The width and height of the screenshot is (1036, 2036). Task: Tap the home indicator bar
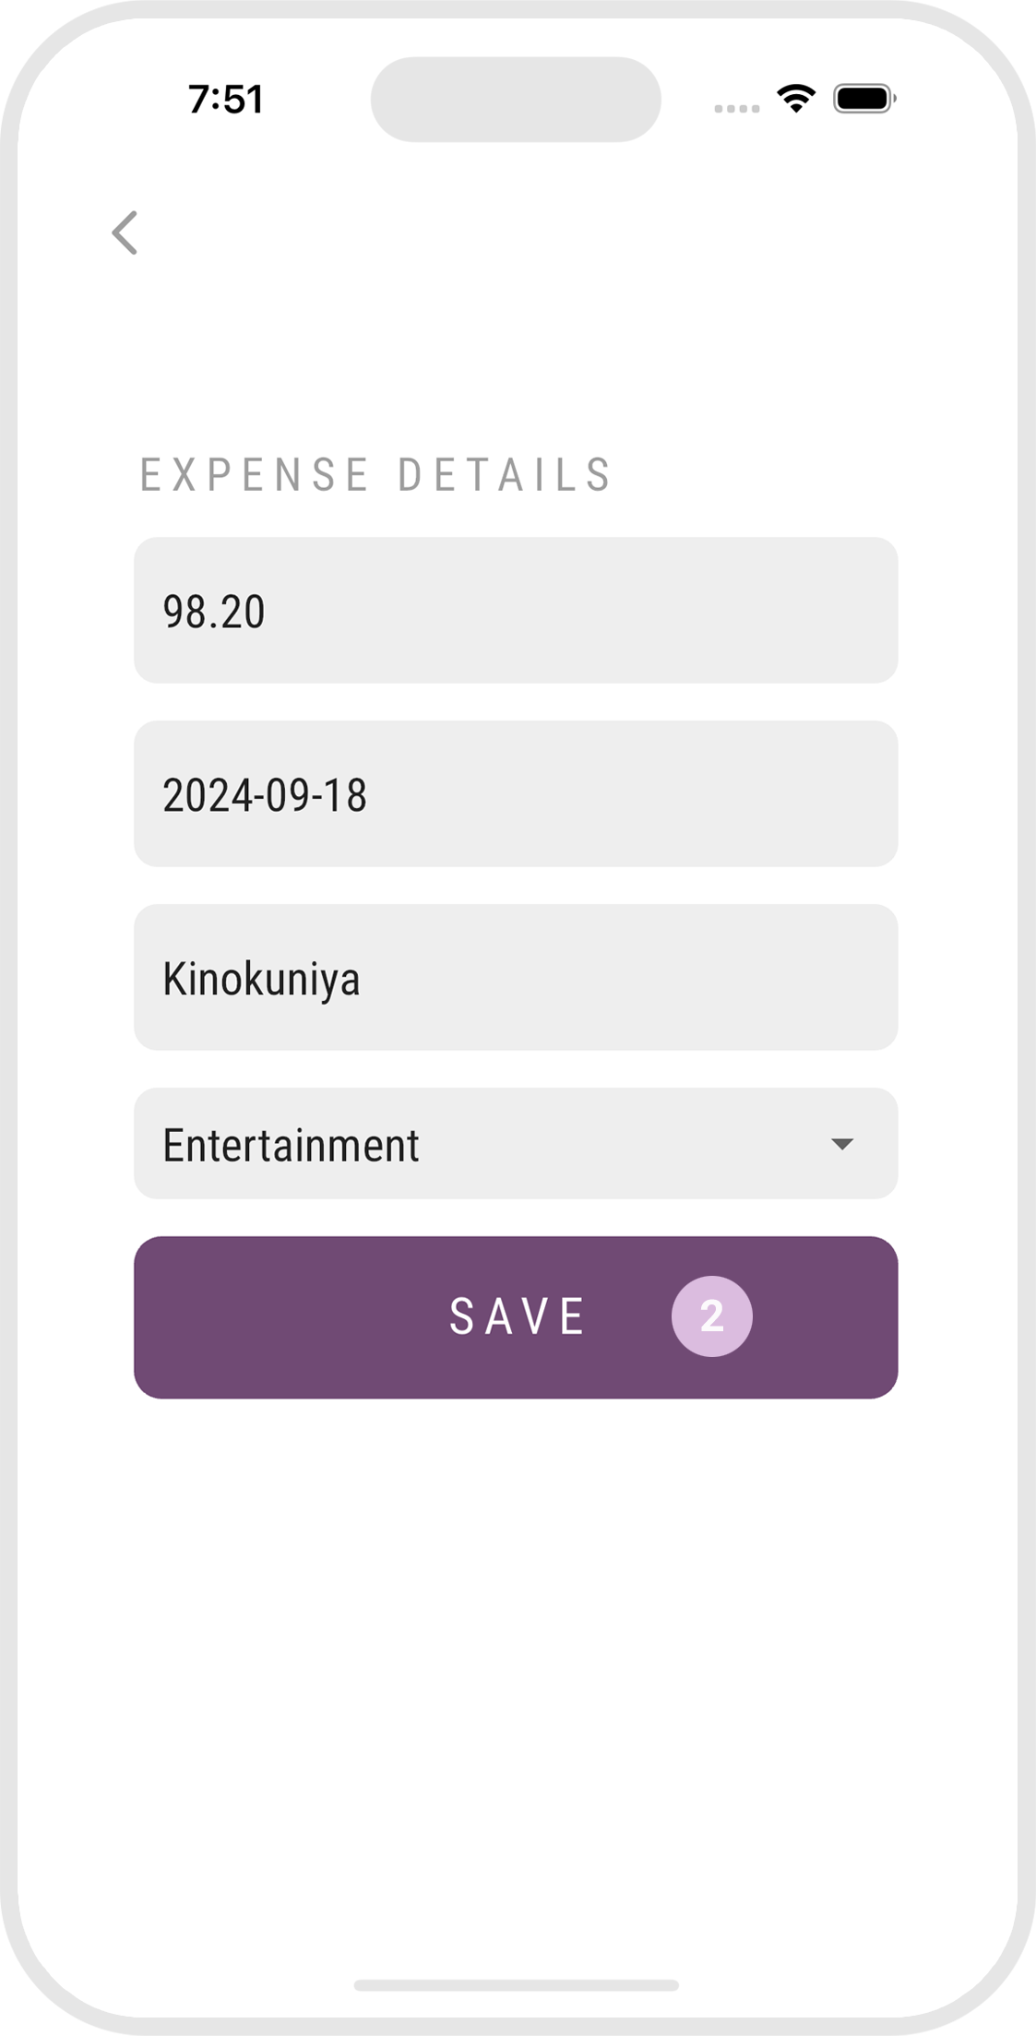pos(516,1984)
